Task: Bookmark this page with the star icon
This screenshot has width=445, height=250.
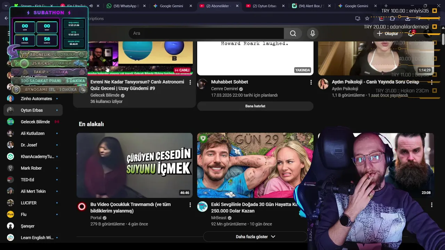Action: [367, 18]
